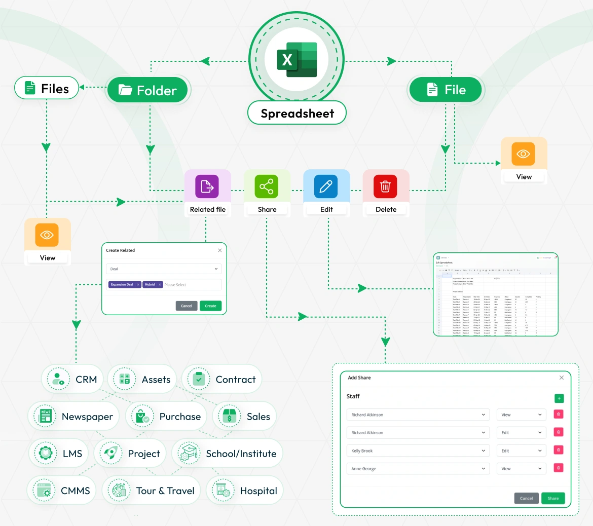Click the Files pill button

coord(47,88)
